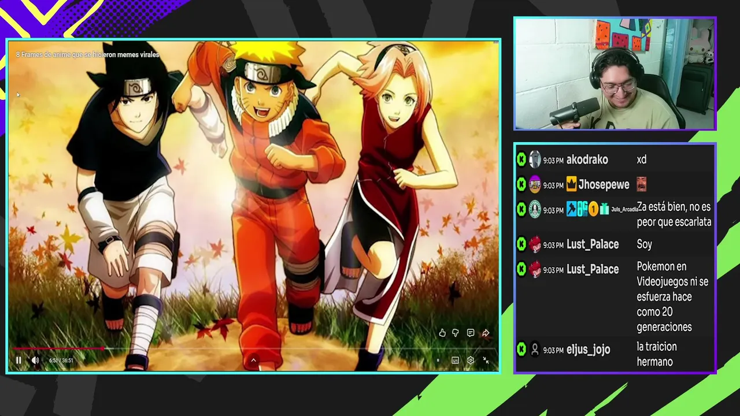This screenshot has width=740, height=416.
Task: Select the username Juls_Arcadia
Action: (x=624, y=209)
